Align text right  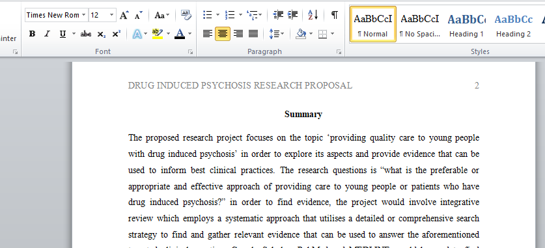[x=238, y=34]
